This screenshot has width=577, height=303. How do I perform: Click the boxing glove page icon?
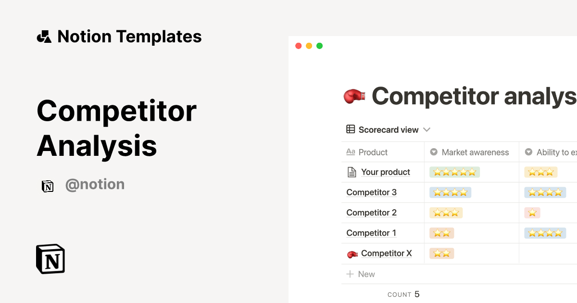354,96
